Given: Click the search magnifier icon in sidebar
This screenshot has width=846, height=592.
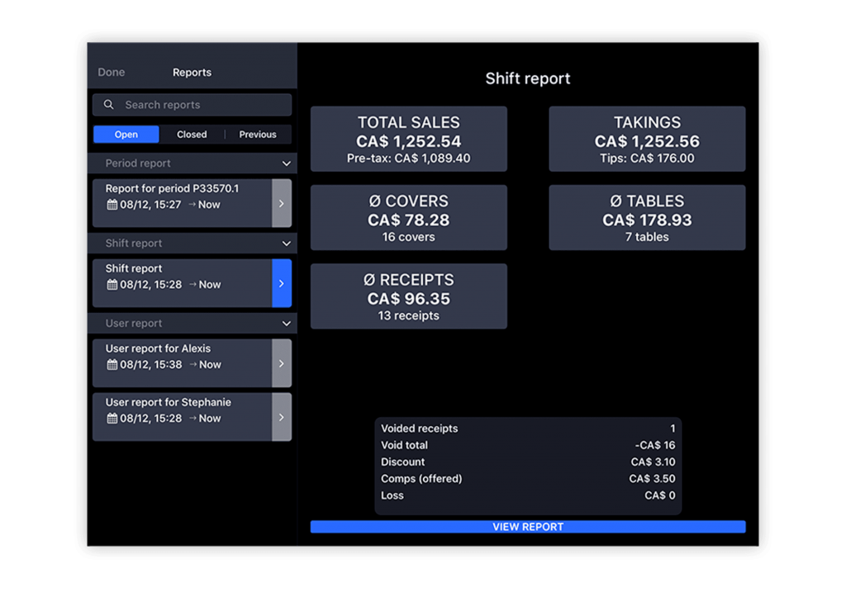Looking at the screenshot, I should [108, 105].
